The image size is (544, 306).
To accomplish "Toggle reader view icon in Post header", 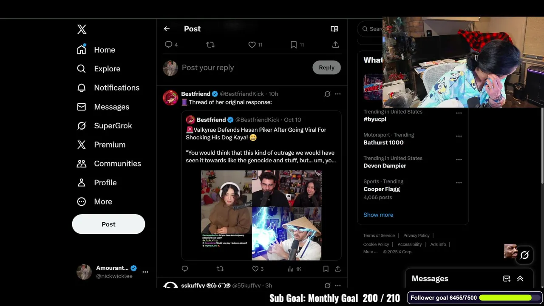I will tap(334, 29).
